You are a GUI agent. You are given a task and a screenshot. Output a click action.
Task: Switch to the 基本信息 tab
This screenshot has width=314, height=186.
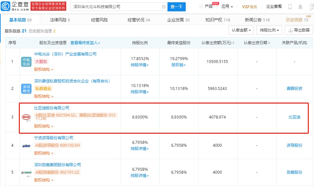(x=20, y=20)
